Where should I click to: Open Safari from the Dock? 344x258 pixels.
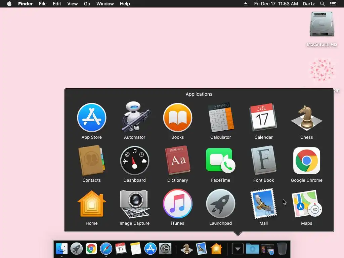[x=106, y=249]
